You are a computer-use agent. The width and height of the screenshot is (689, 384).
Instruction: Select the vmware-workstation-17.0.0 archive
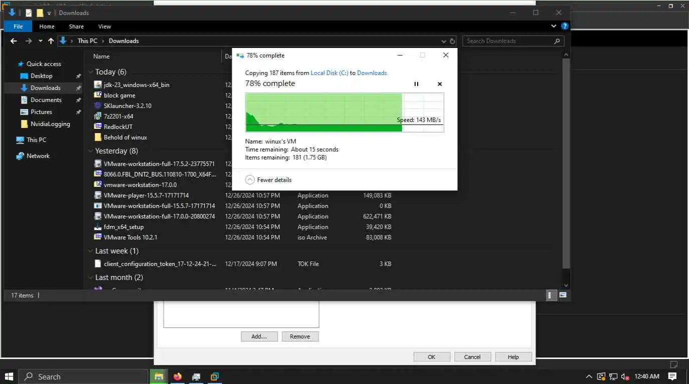coord(140,185)
